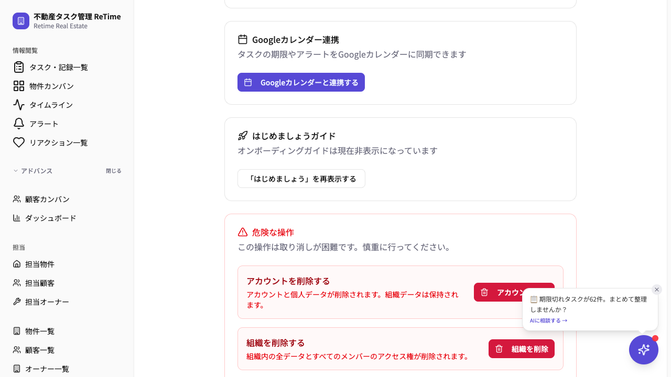
Task: Click タスクの期限やアラート sync description text
Action: pos(352,54)
